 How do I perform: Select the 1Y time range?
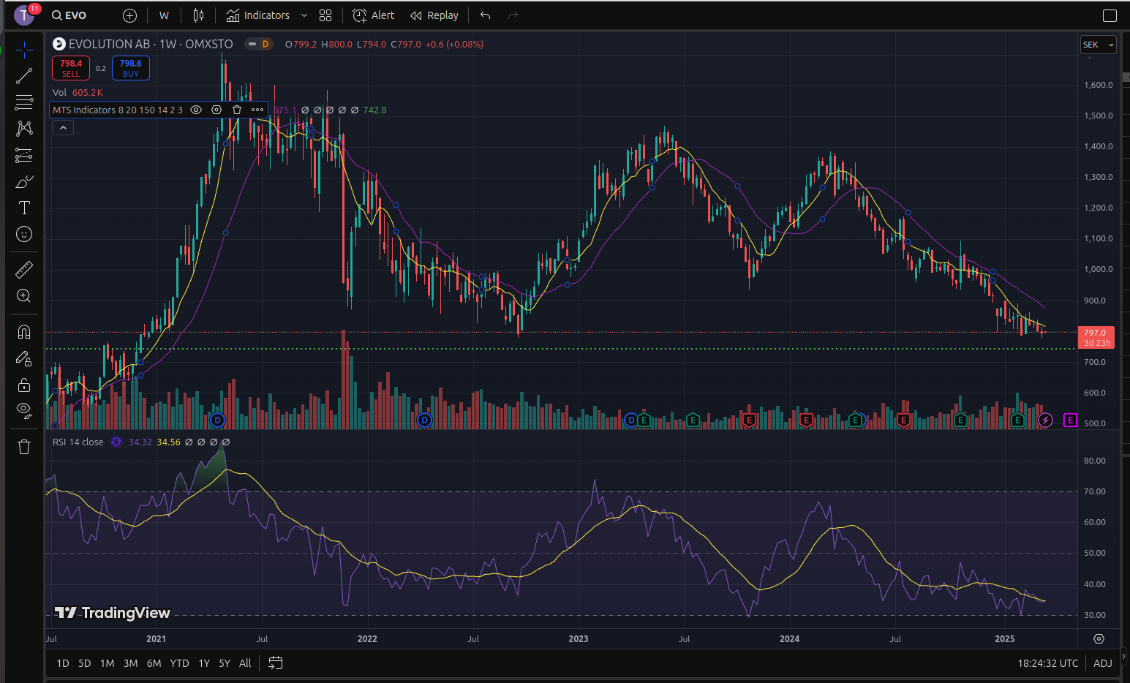pos(204,663)
